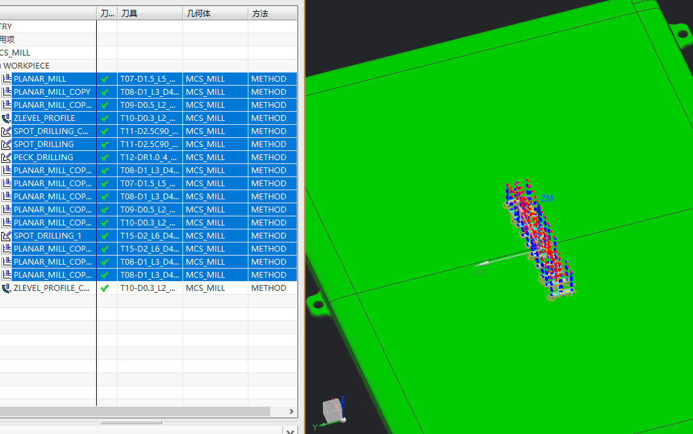Select the SPOT_DRILLING operation
The width and height of the screenshot is (693, 434).
[x=43, y=144]
